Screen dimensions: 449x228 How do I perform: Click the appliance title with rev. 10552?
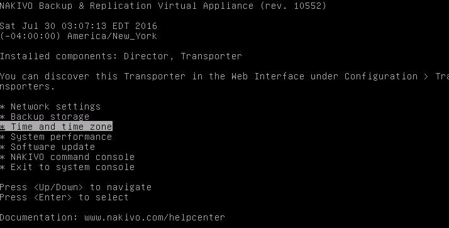163,6
